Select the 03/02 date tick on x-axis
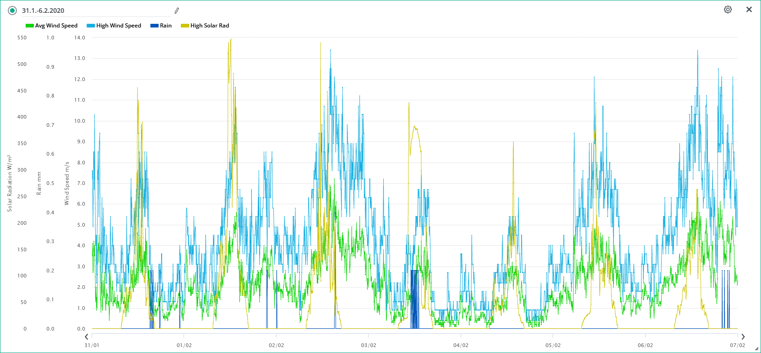The height and width of the screenshot is (353, 761). (369, 345)
